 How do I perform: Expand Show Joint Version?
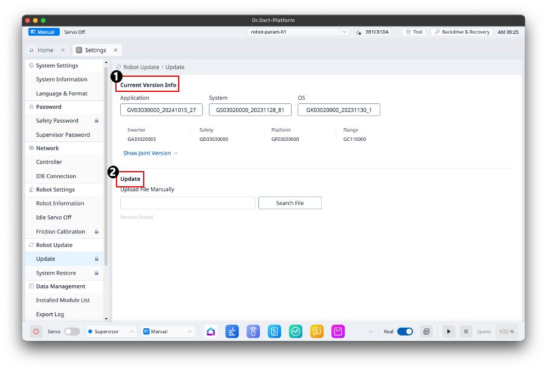click(150, 154)
